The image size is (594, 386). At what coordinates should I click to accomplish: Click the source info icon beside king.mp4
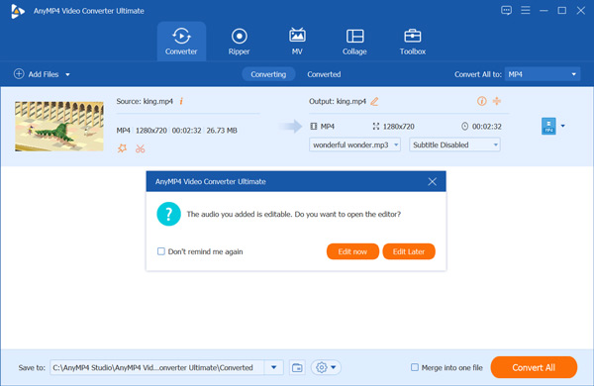[x=181, y=101]
